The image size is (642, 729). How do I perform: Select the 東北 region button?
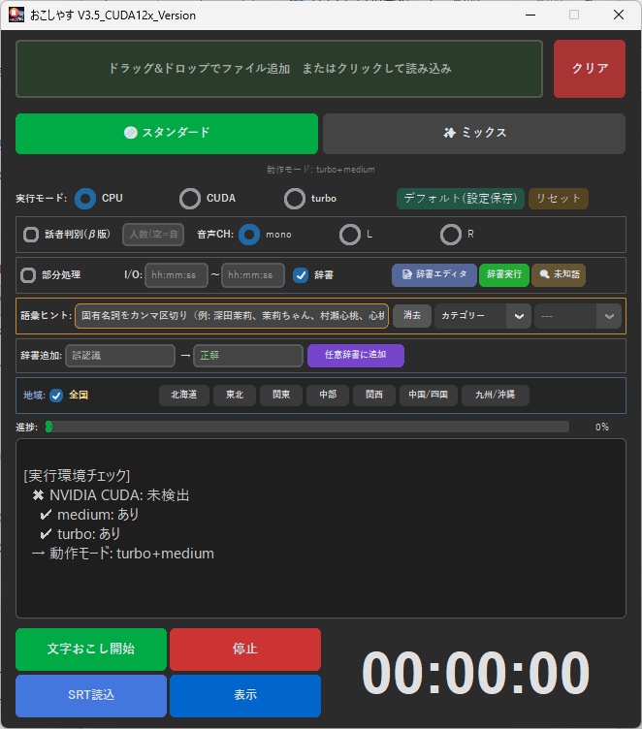235,396
